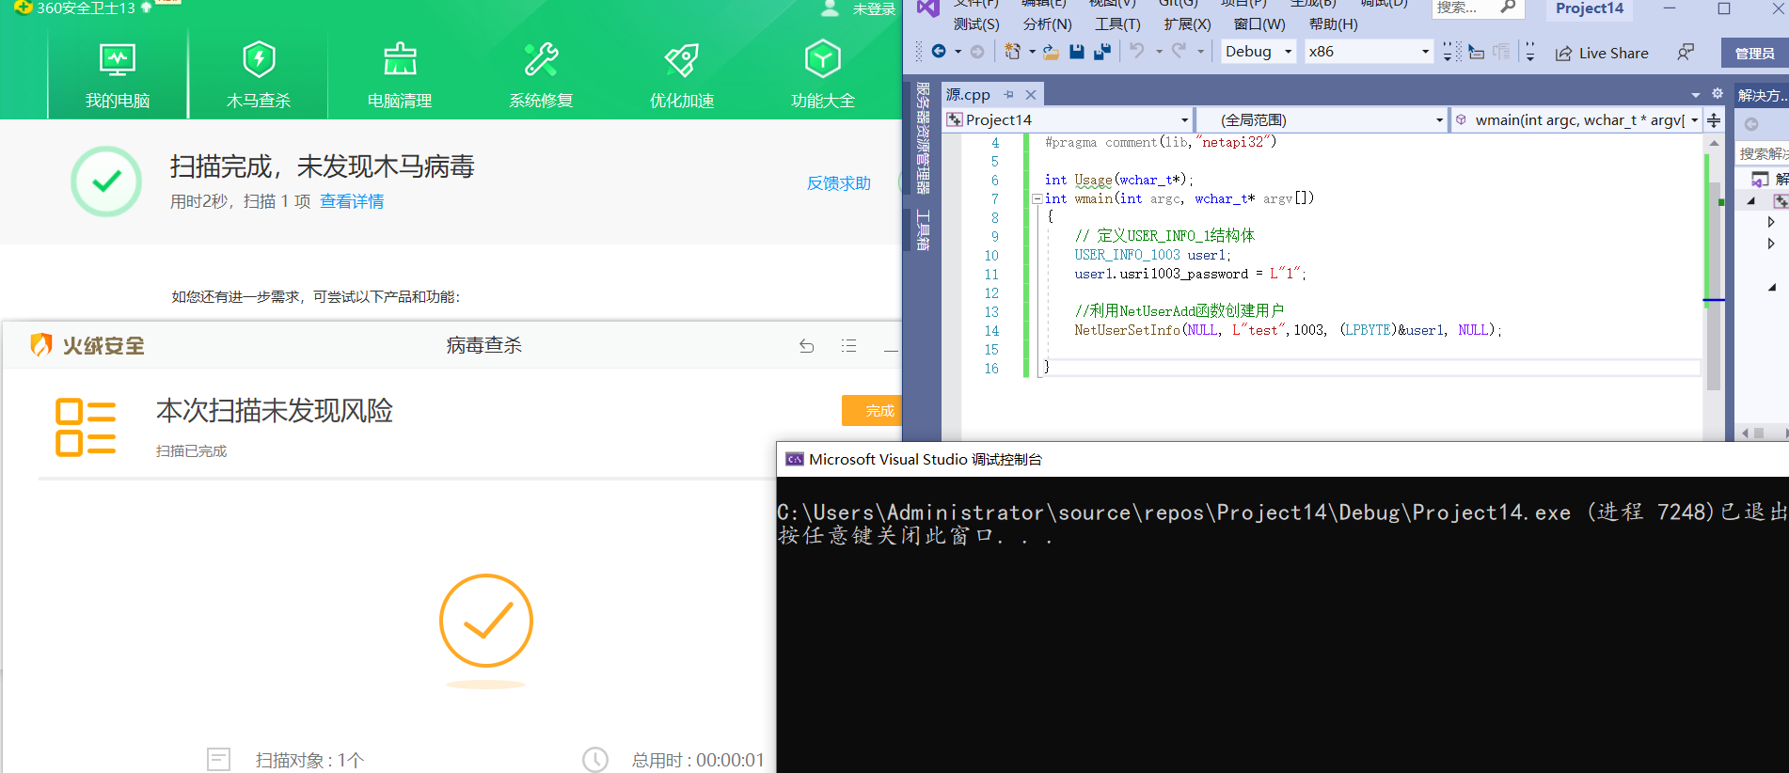Open 电脑清理 in 360安全卫士
This screenshot has width=1789, height=773.
pos(400,75)
